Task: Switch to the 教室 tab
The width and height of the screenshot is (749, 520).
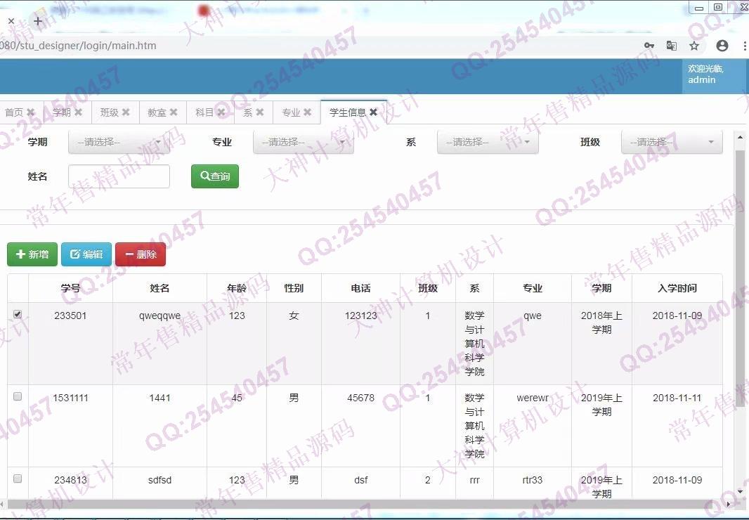Action: click(157, 112)
